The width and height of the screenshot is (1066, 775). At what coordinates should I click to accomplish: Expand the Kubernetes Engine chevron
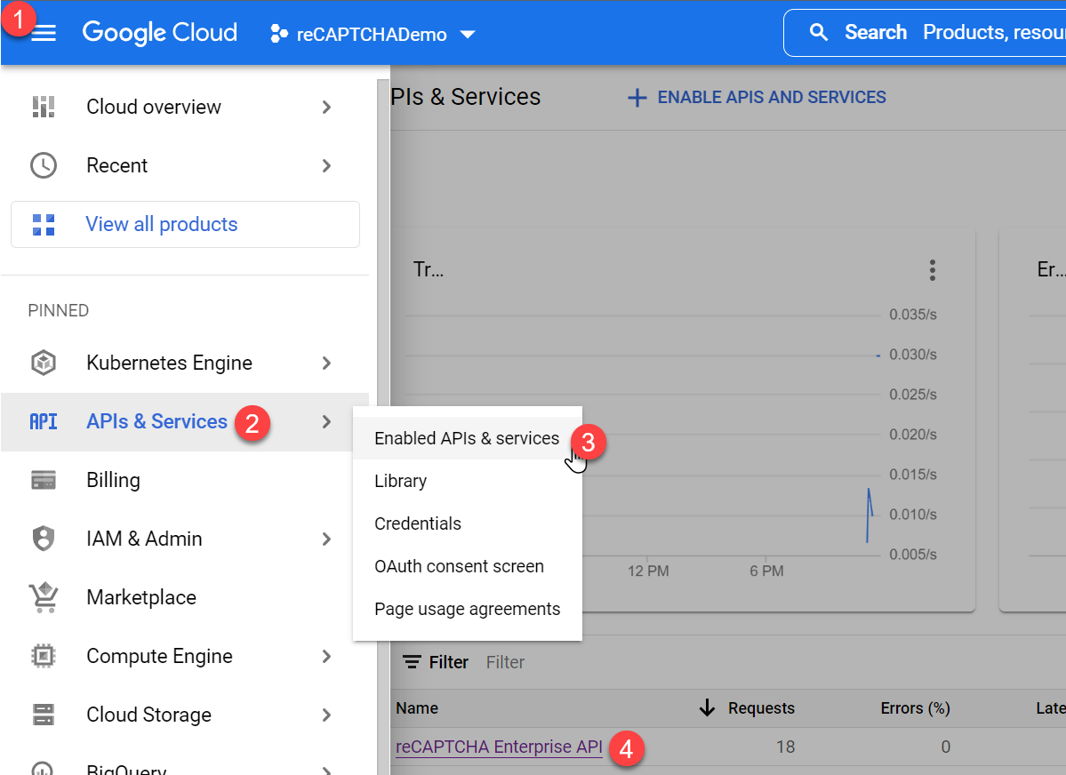[x=327, y=363]
